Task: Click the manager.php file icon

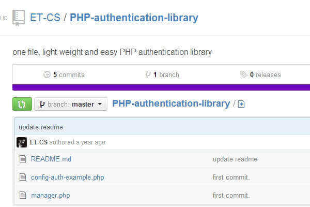Action: click(22, 195)
